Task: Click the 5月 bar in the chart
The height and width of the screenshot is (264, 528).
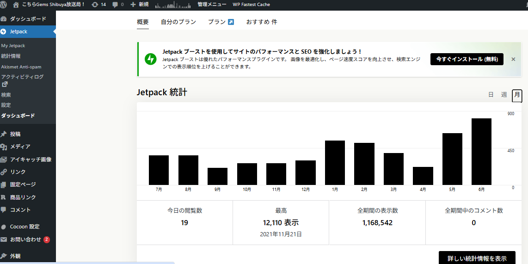Action: click(x=452, y=159)
